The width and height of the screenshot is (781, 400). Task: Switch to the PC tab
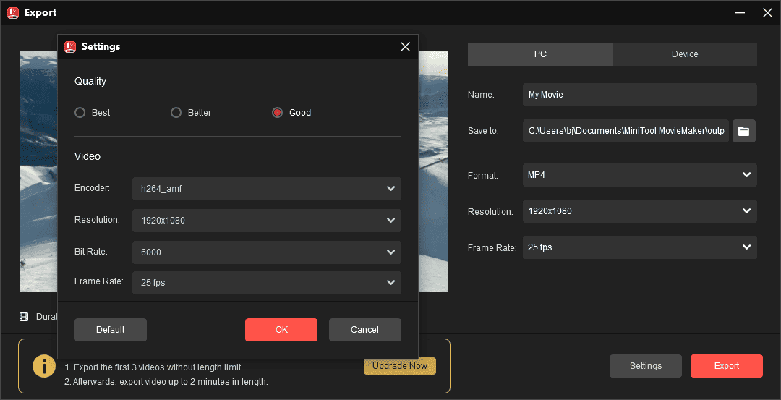click(x=540, y=54)
